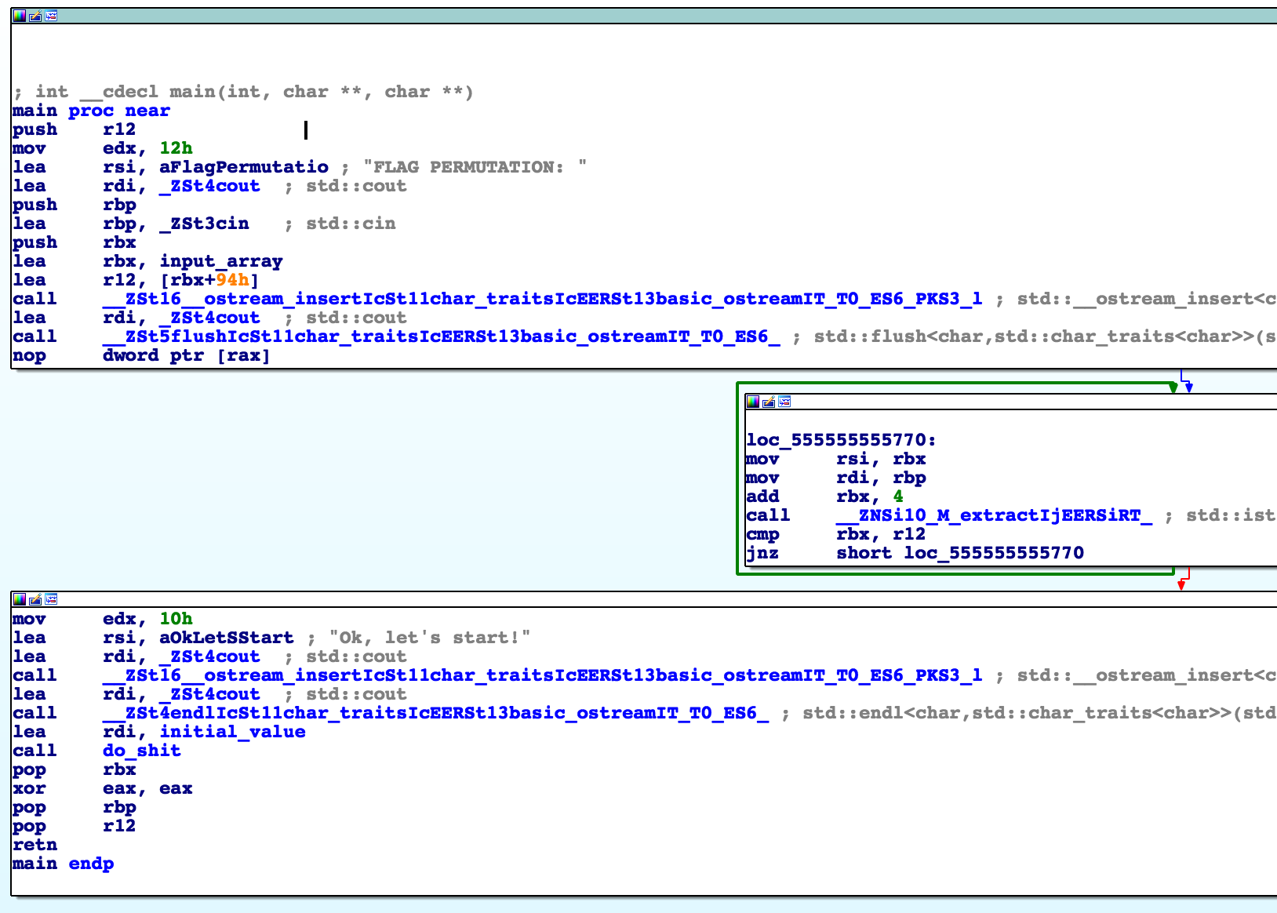The image size is (1277, 913).
Task: Click the loc_555555555770: label line
Action: 841,440
